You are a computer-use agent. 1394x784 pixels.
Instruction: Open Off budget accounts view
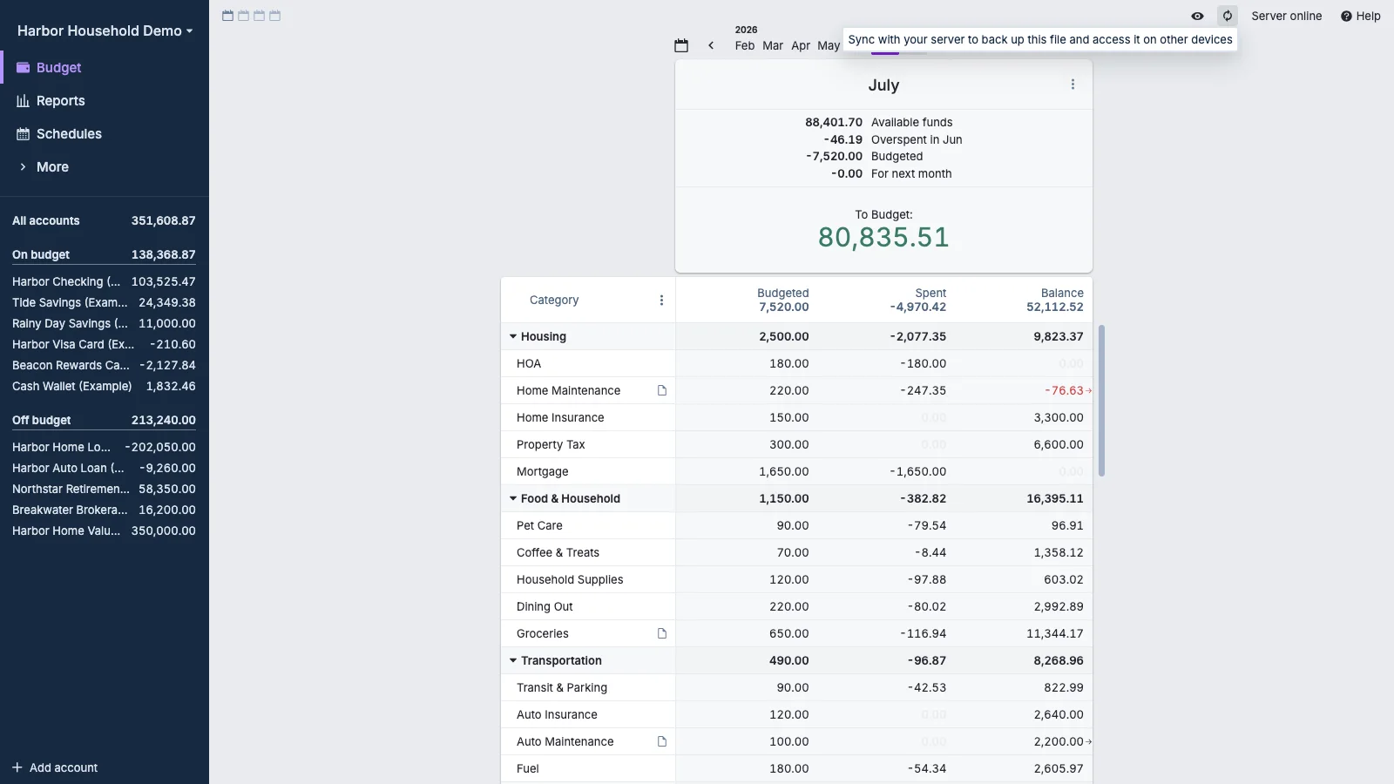[x=104, y=420]
